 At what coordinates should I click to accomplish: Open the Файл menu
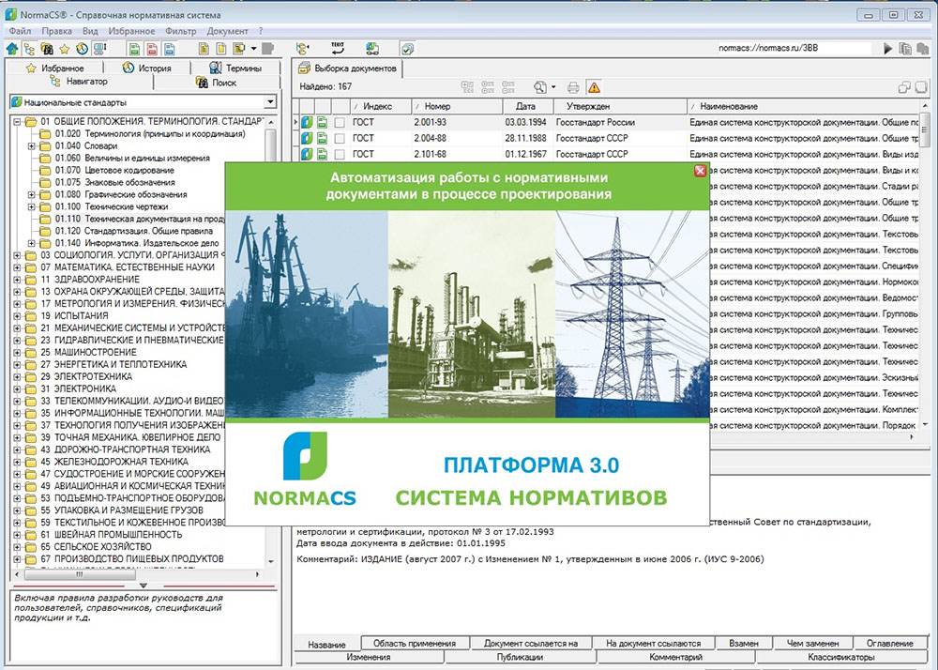(x=21, y=31)
